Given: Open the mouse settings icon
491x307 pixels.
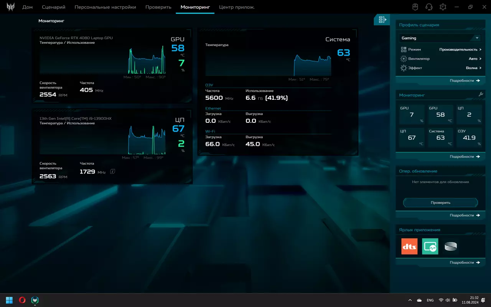Looking at the screenshot, I should 415,7.
